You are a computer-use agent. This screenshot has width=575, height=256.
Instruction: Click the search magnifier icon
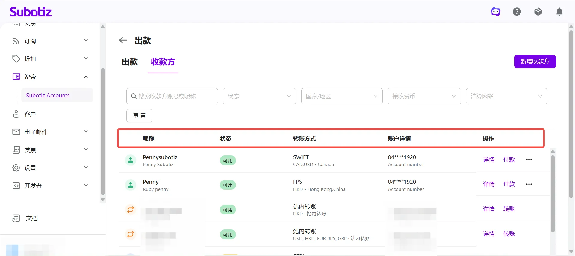click(x=134, y=96)
